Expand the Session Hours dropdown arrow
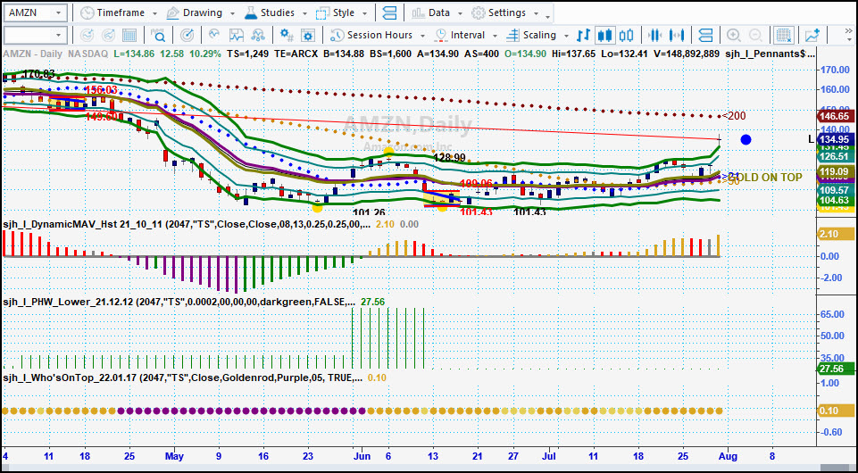The height and width of the screenshot is (473, 858). 422,36
